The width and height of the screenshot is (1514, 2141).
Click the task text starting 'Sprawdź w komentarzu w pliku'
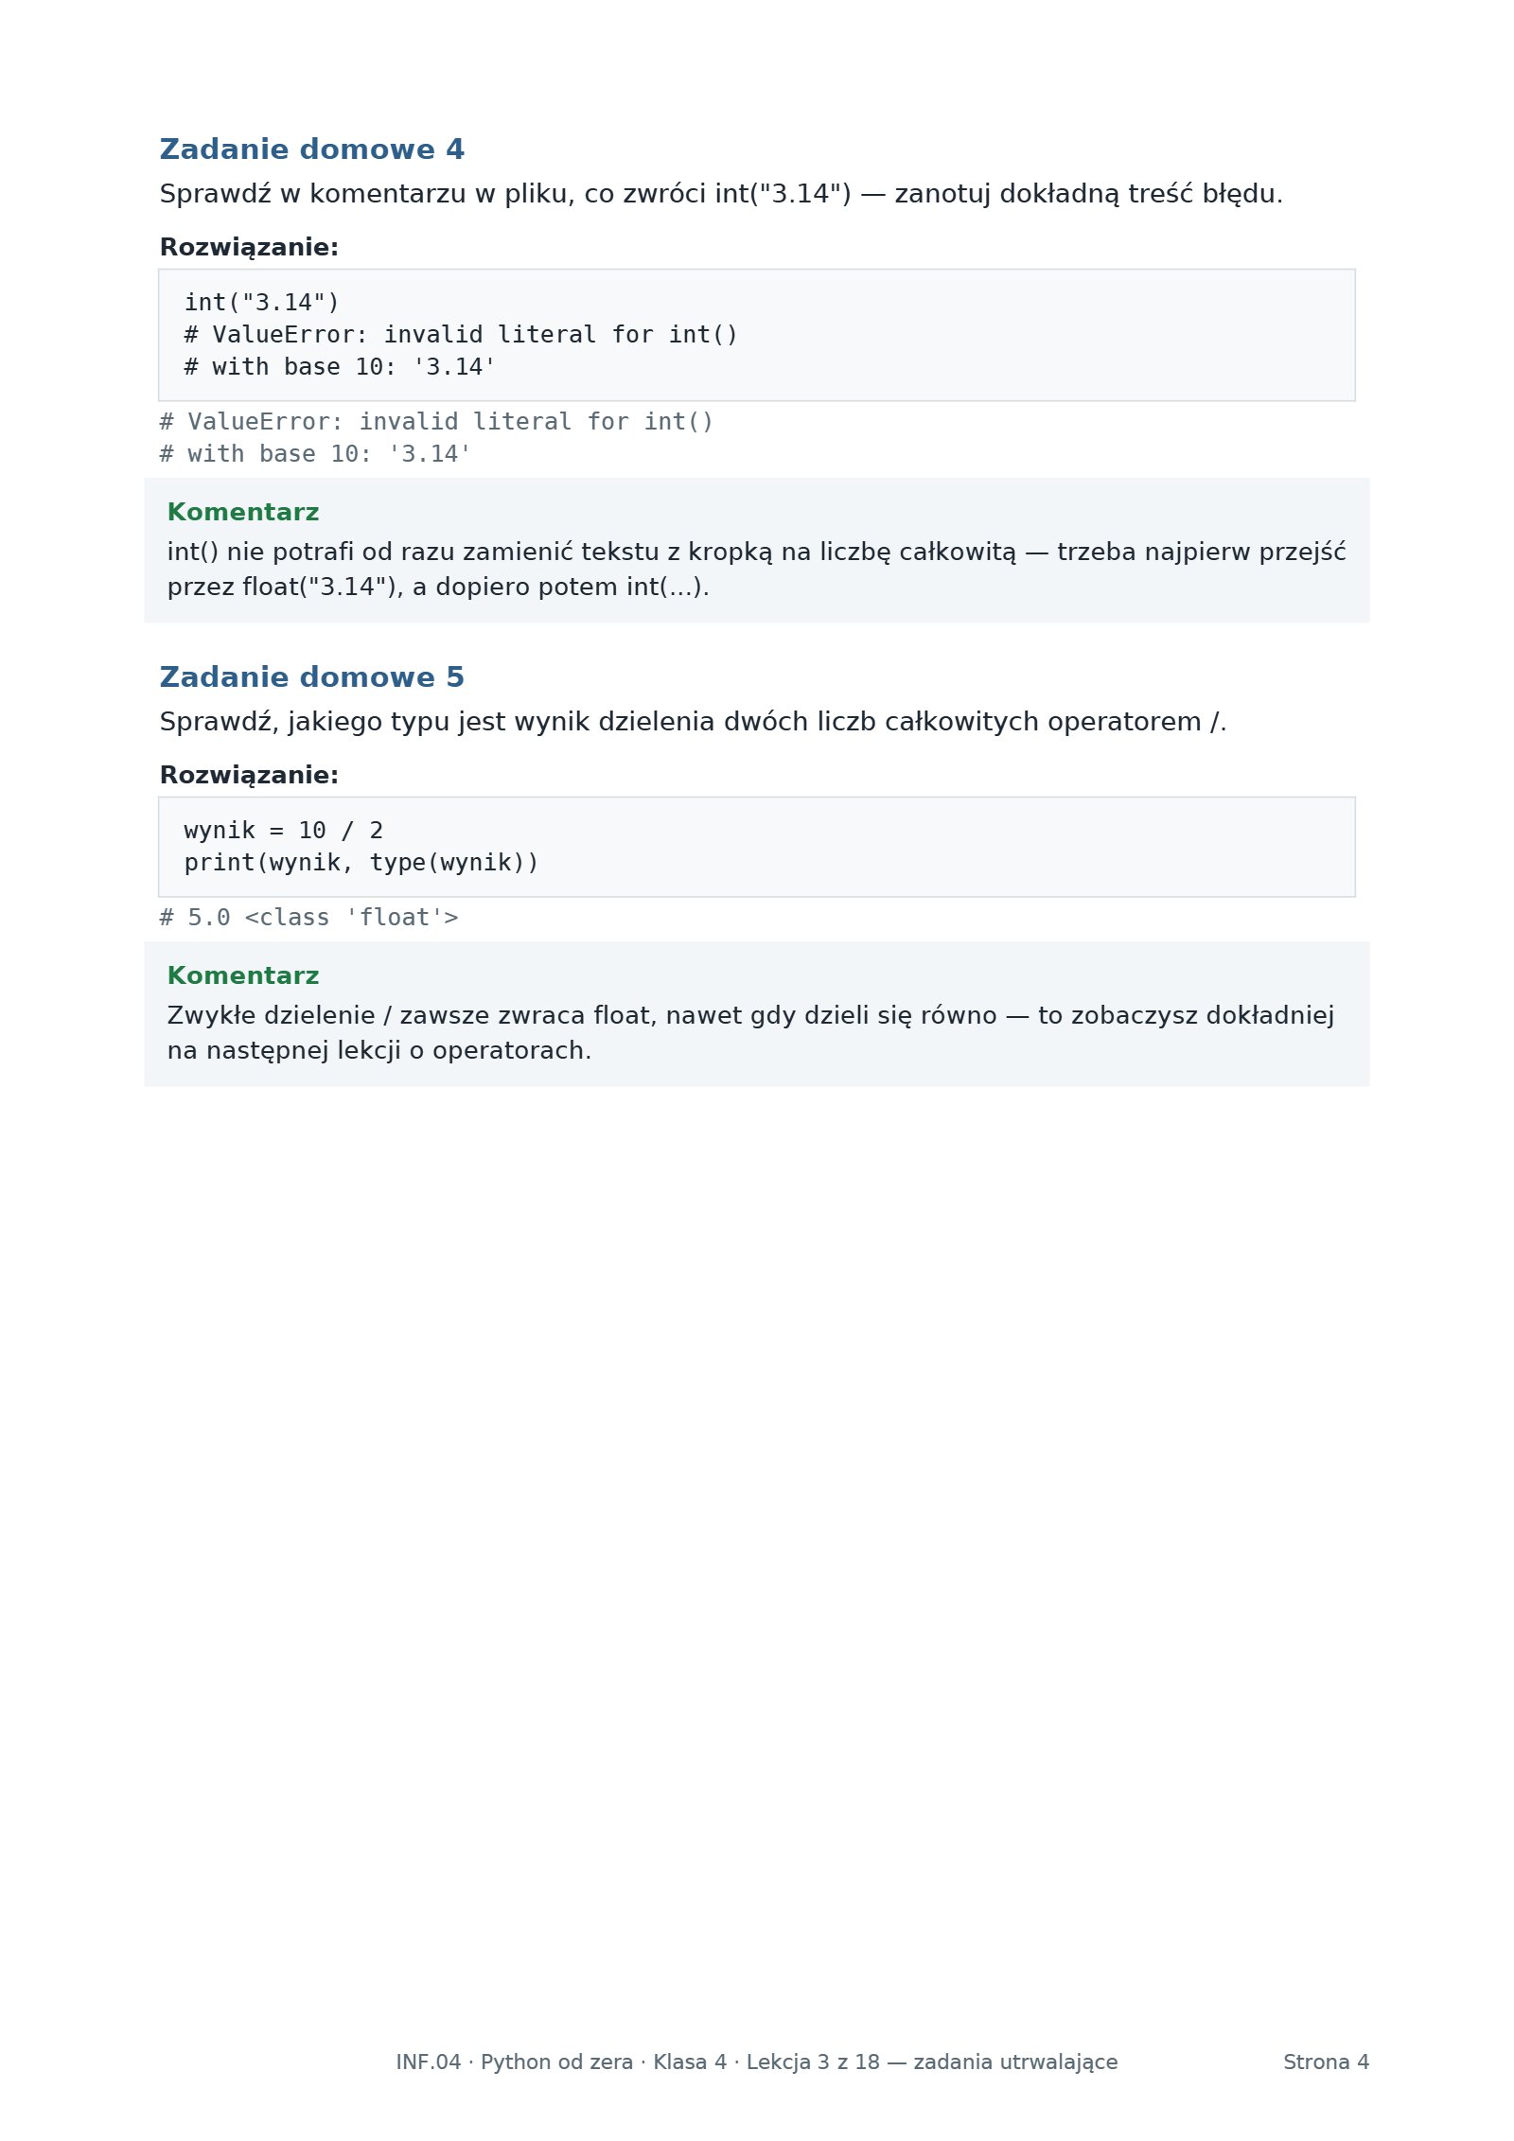721,194
